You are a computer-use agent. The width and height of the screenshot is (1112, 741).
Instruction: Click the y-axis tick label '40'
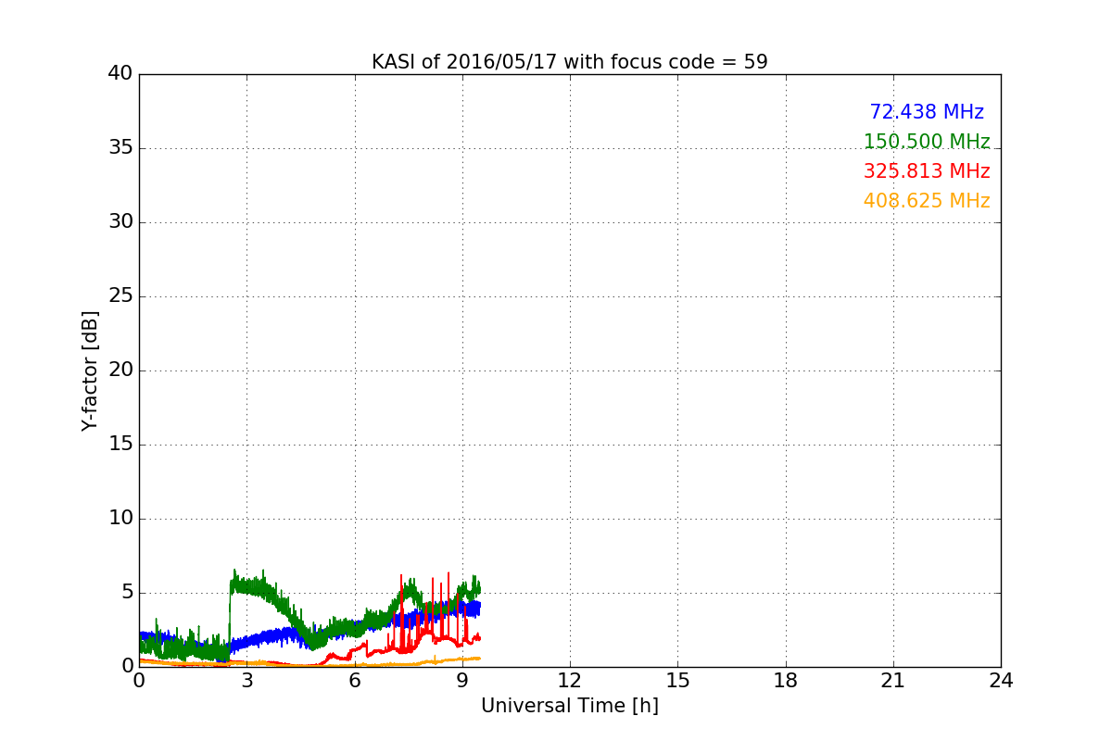coord(120,74)
